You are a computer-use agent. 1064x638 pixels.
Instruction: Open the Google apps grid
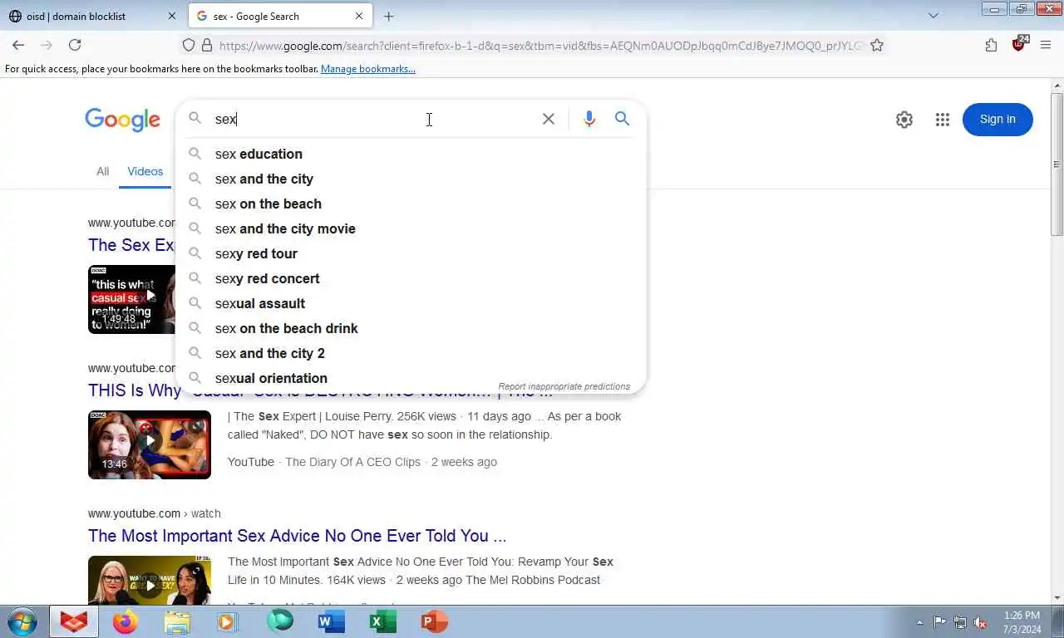[x=942, y=120]
